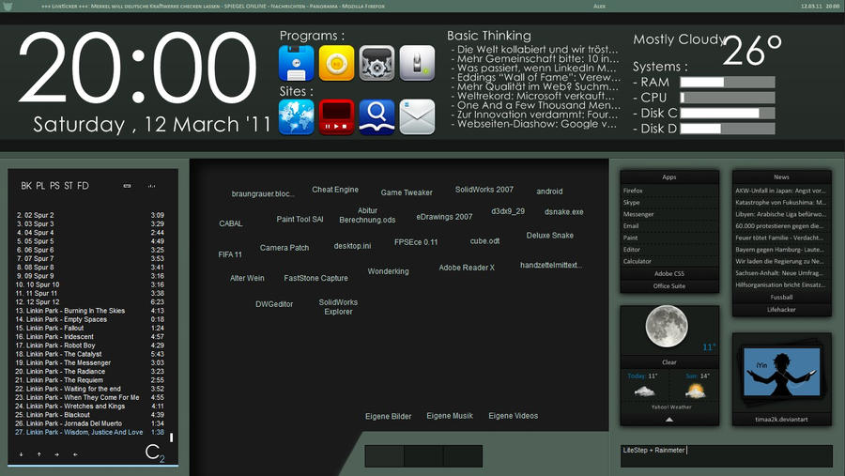Click the Sun partly cloudy forecast icon

[695, 391]
